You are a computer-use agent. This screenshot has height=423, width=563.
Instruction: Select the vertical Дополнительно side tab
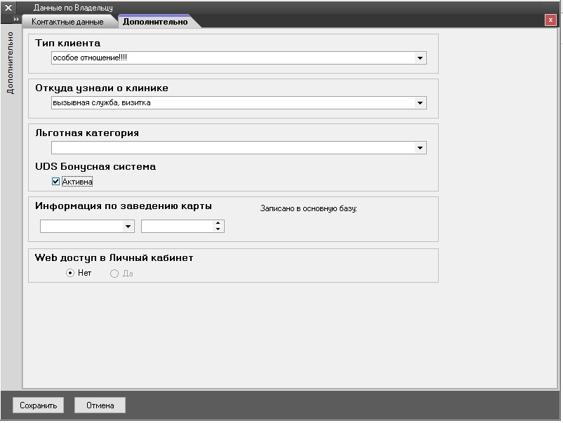coord(10,63)
